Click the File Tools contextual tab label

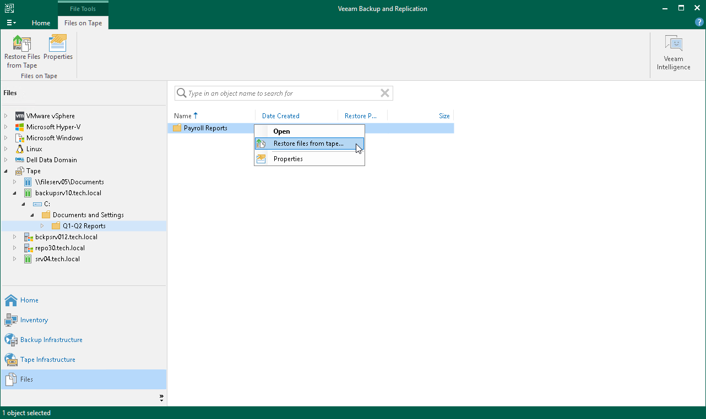tap(83, 9)
